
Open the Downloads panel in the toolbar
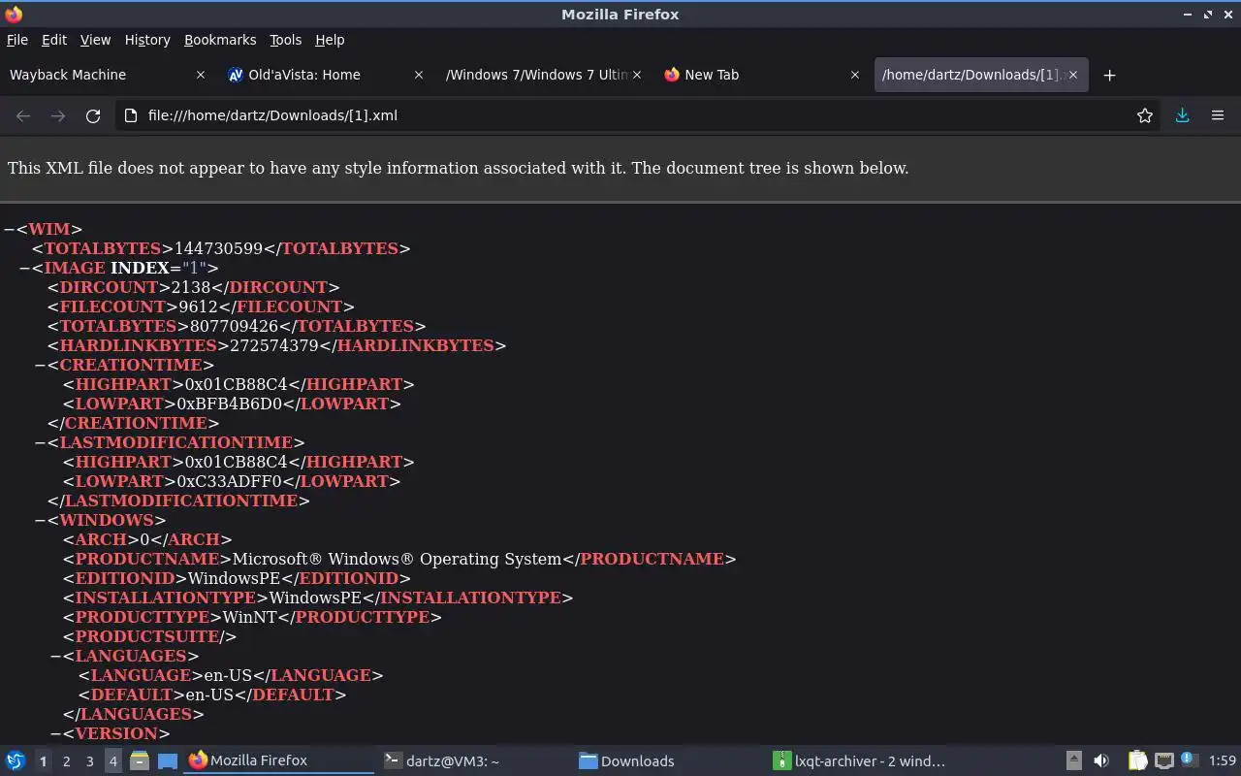pos(1183,115)
